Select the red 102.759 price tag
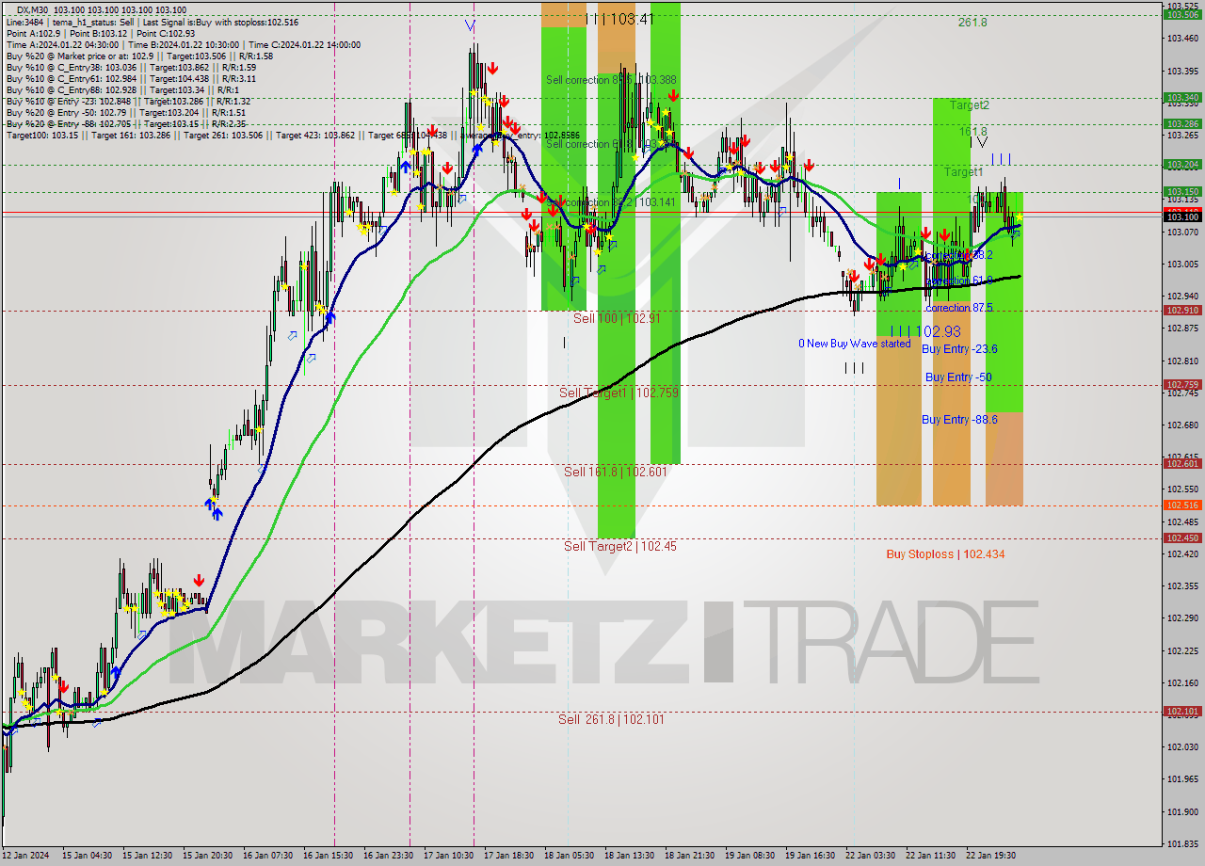 click(x=1182, y=384)
